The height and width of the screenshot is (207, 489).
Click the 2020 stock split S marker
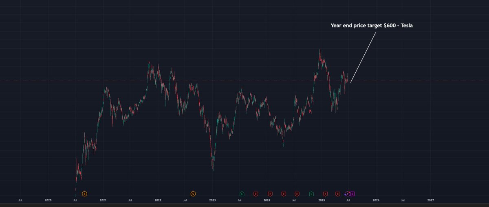point(84,194)
